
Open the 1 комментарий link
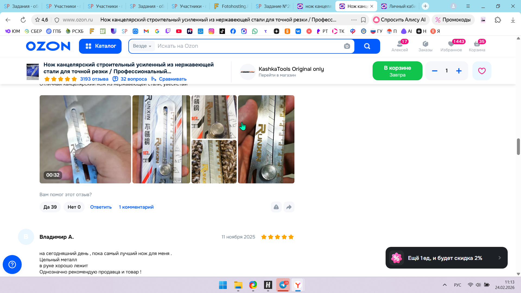click(x=136, y=207)
